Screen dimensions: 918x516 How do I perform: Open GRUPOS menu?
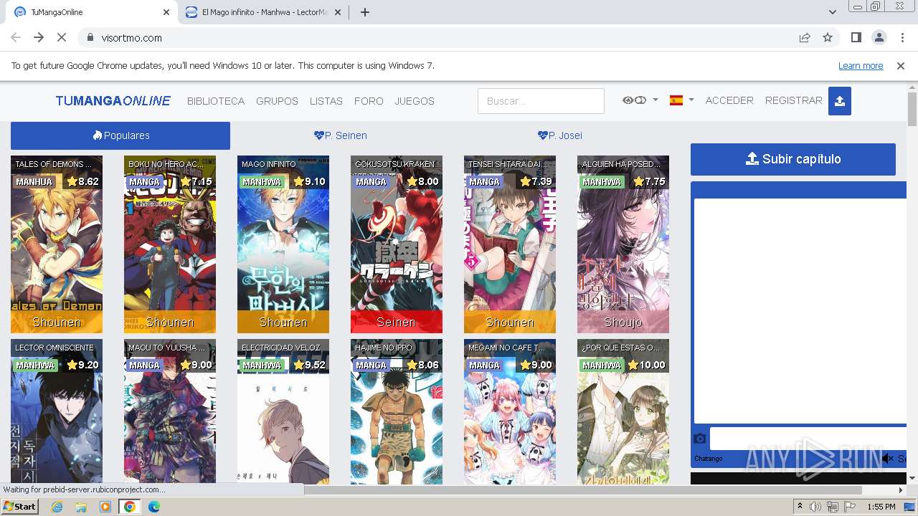[x=277, y=101]
